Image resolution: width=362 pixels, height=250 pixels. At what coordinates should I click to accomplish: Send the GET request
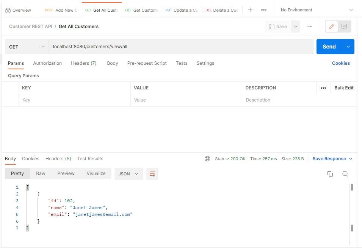tap(328, 46)
